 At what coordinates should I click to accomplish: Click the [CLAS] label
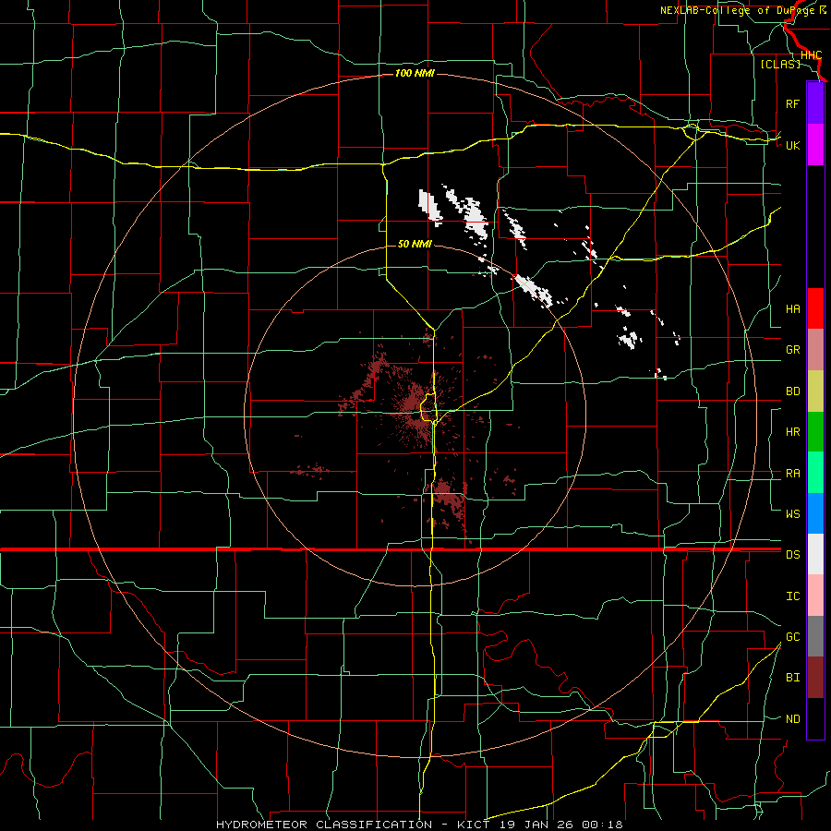pyautogui.click(x=780, y=64)
